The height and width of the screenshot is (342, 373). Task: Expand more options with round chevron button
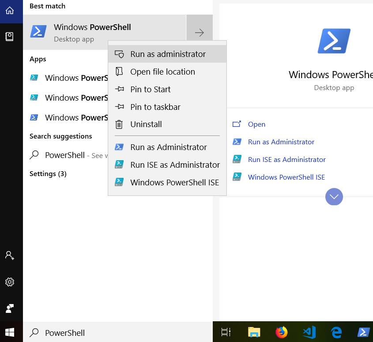[x=334, y=196]
